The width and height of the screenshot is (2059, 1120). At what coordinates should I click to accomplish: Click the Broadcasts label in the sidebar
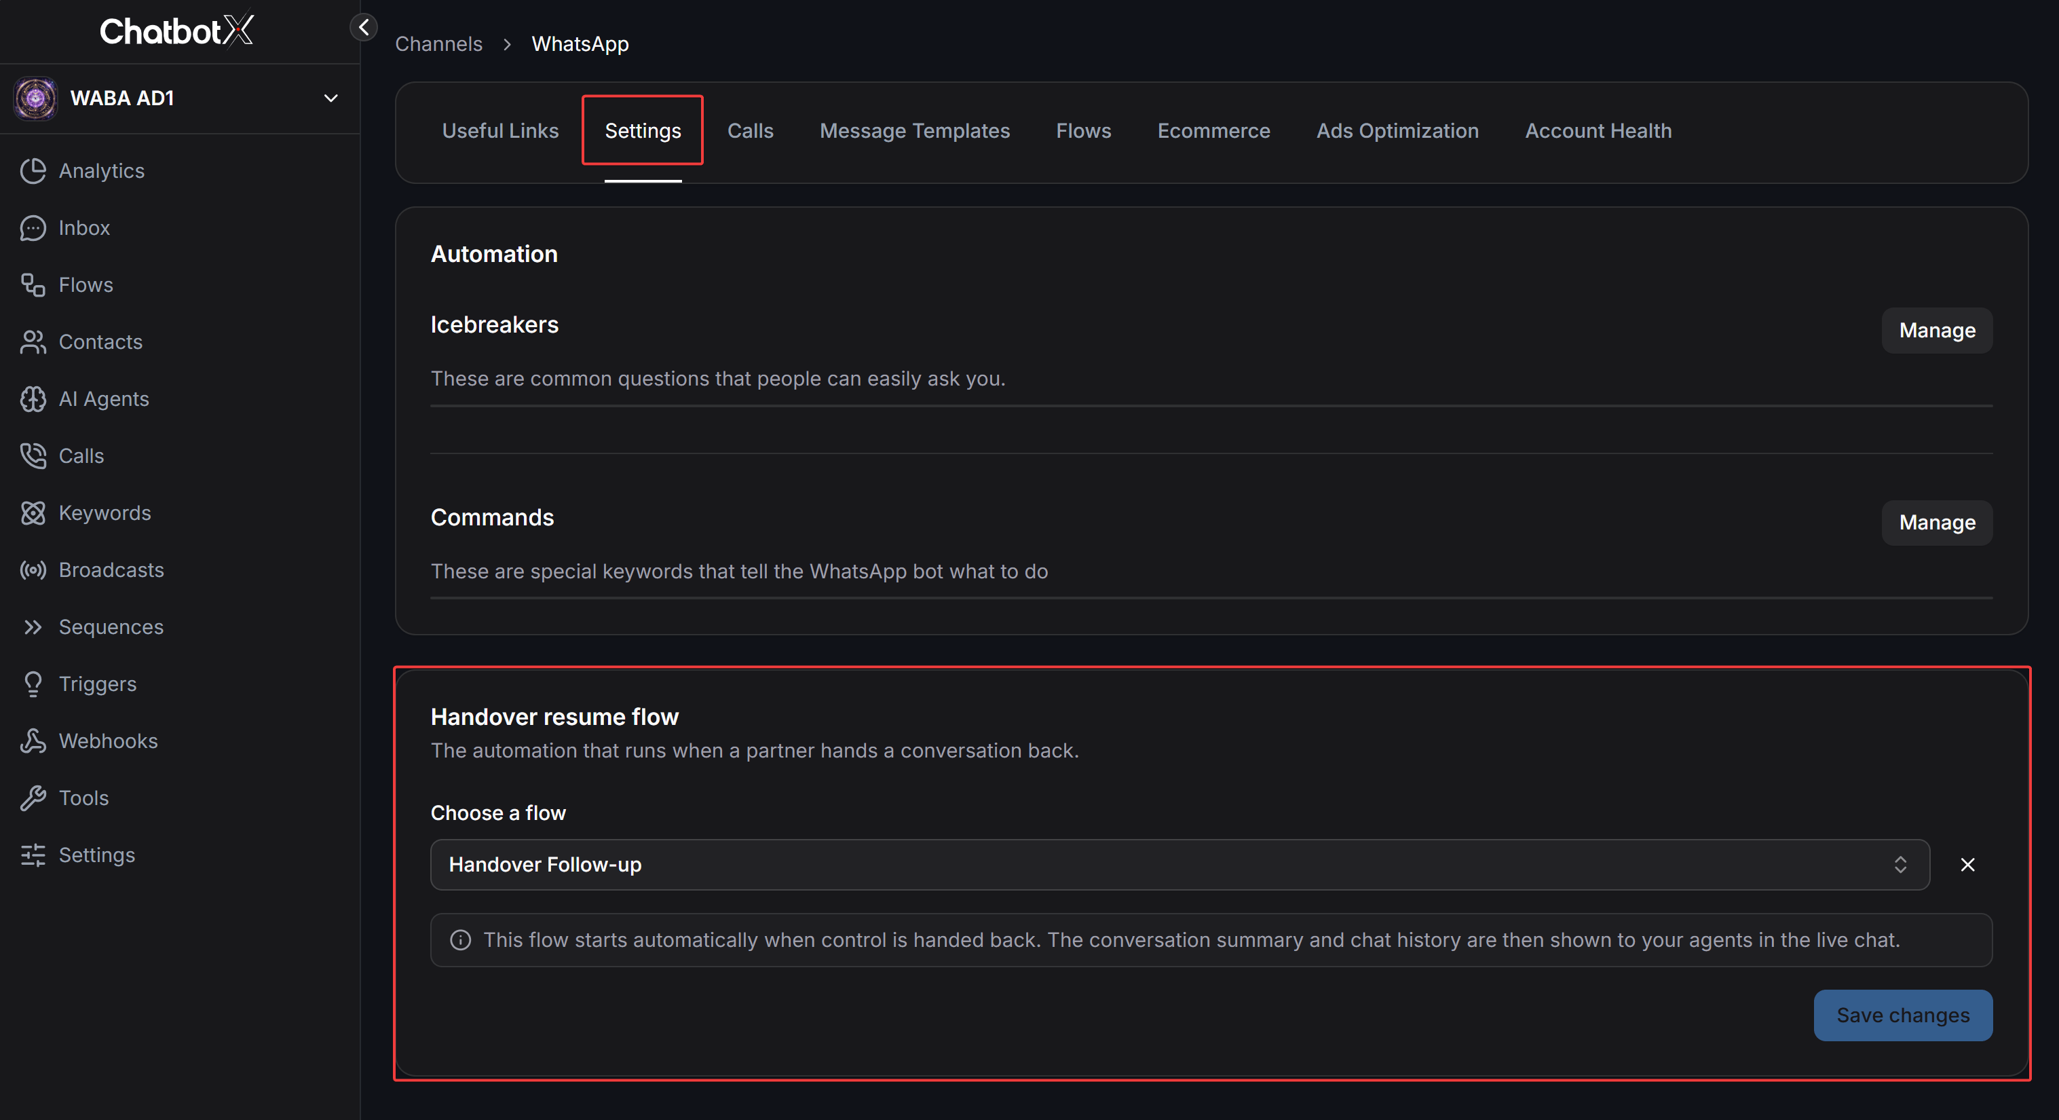click(111, 570)
